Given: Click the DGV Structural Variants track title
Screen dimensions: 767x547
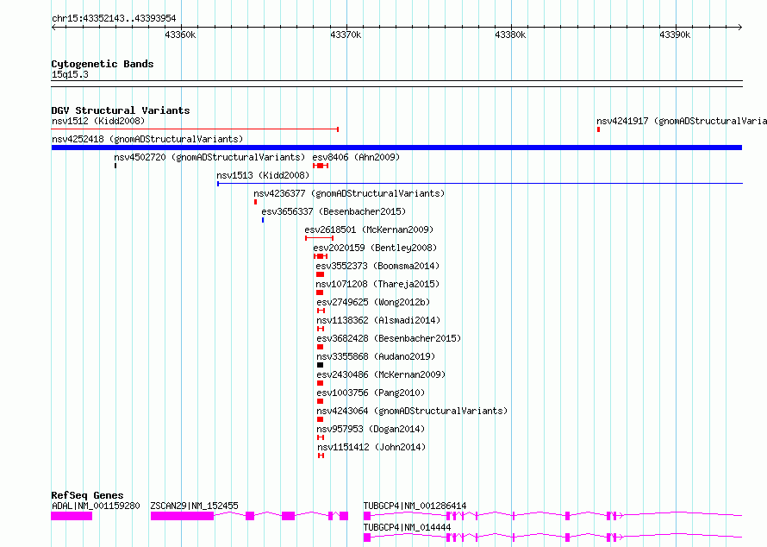Looking at the screenshot, I should (x=121, y=110).
